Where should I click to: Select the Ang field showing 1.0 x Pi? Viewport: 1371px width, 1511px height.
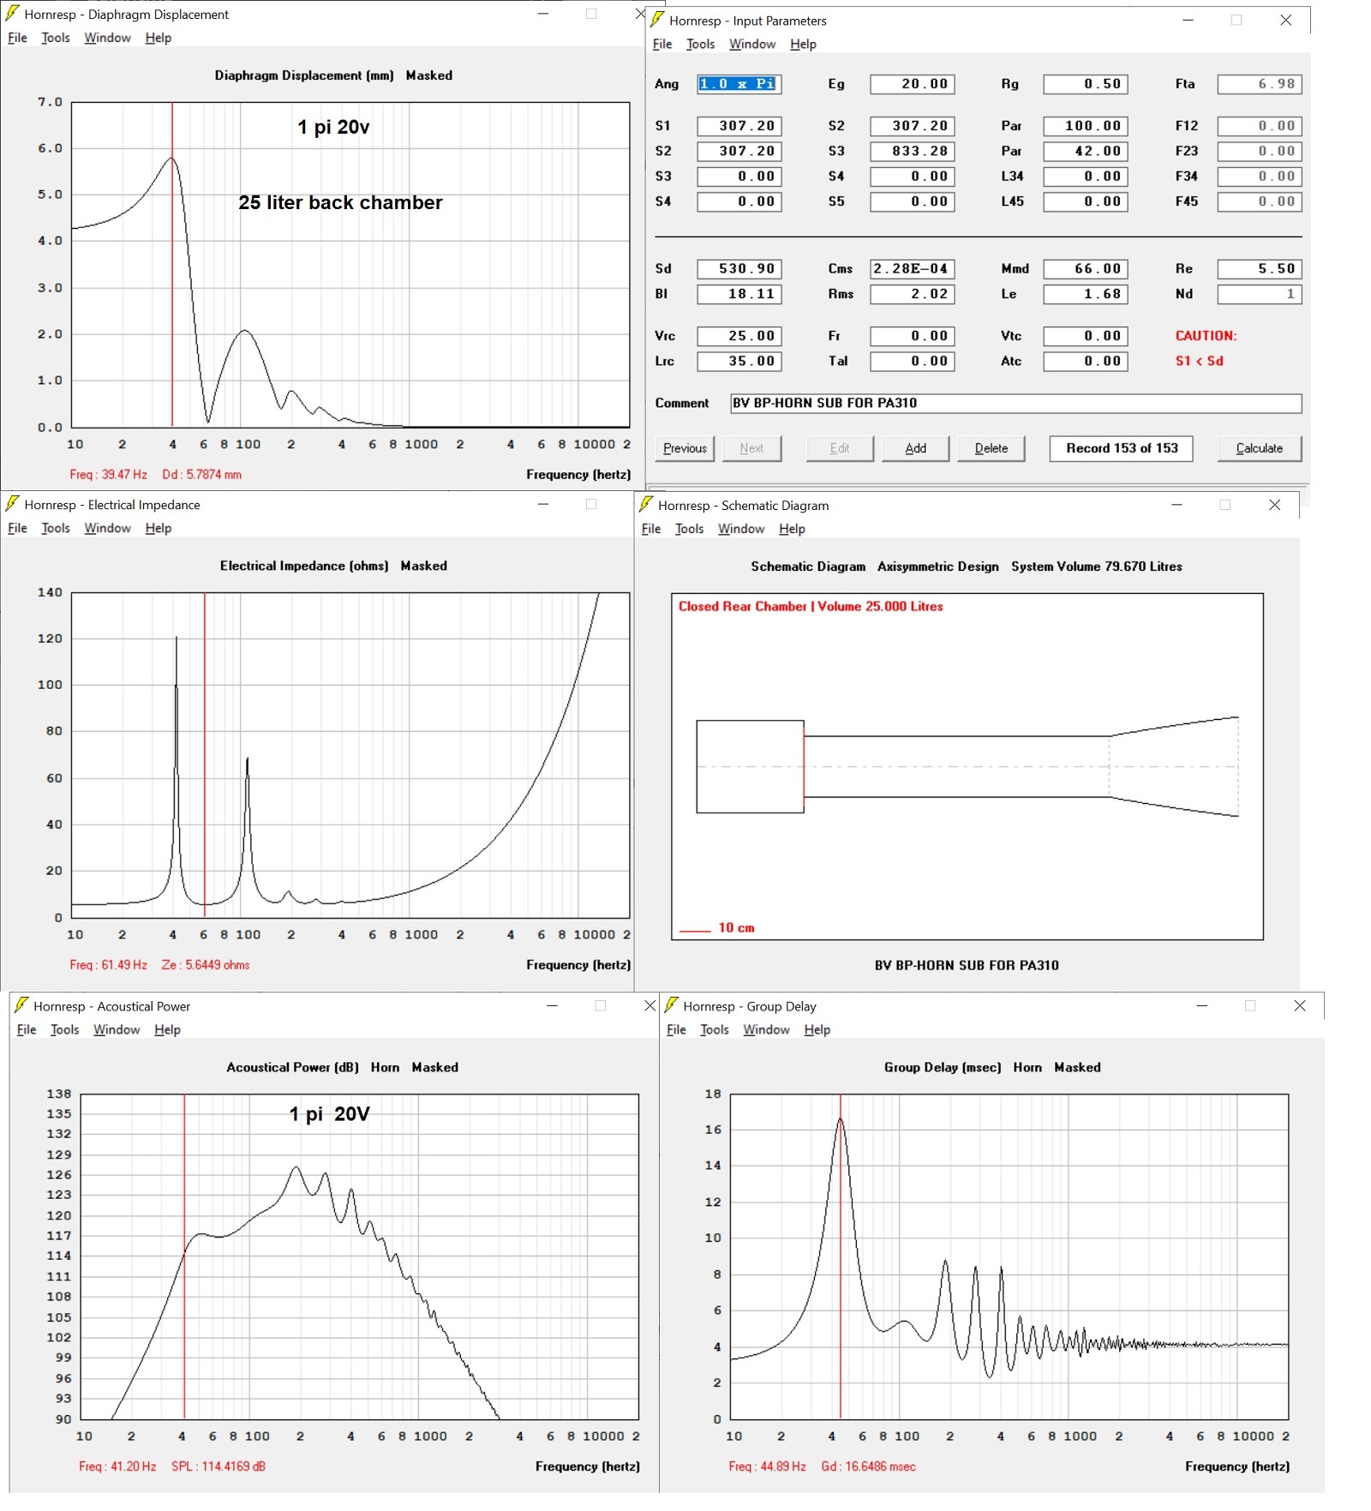tap(739, 84)
